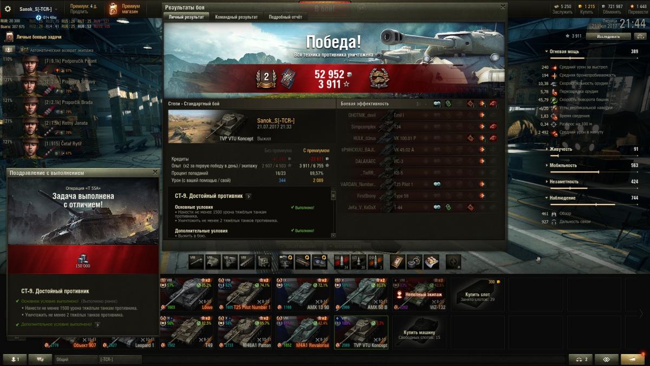Open the food ration consumable slot
The width and height of the screenshot is (650, 366).
tap(432, 262)
